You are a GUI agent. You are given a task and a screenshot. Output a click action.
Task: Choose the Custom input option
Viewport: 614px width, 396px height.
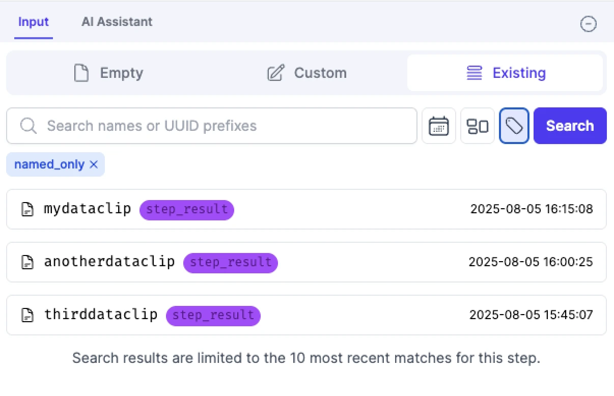[x=307, y=73]
